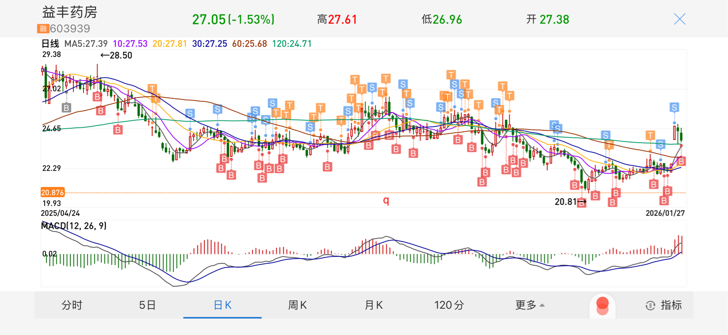This screenshot has width=728, height=335.
Task: Click the stock name 益丰药房
Action: 70,12
